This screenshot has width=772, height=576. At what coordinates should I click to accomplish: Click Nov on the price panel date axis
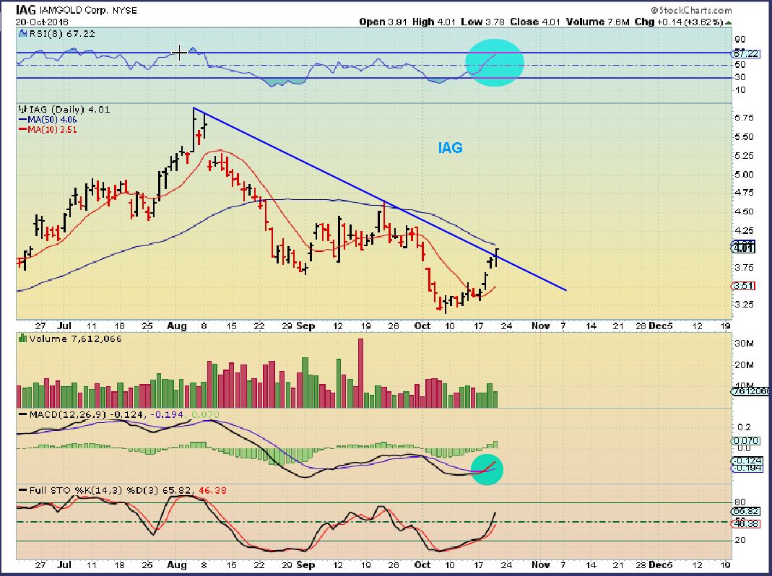click(x=541, y=326)
